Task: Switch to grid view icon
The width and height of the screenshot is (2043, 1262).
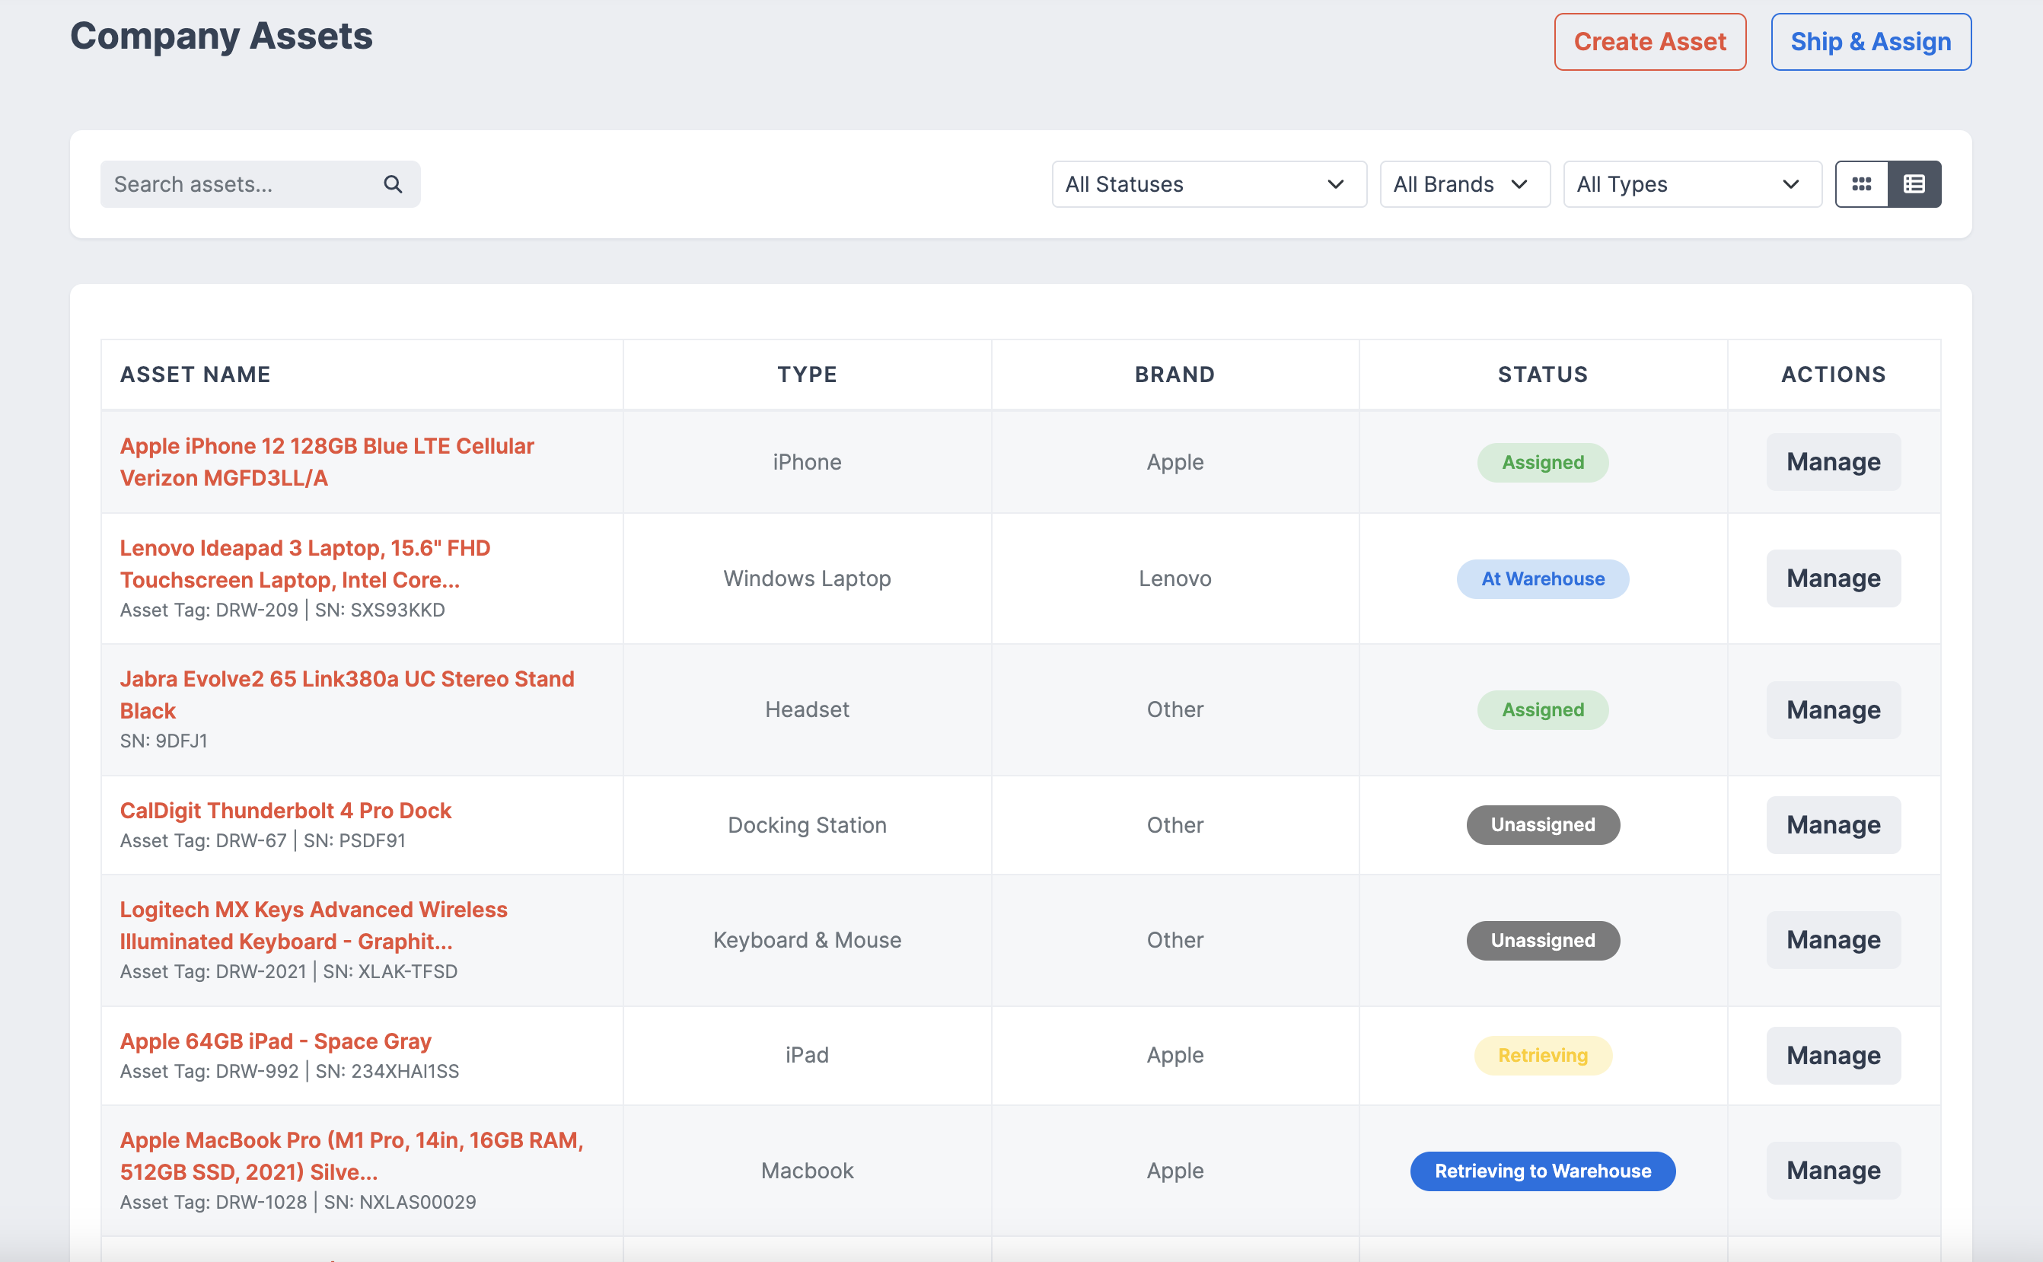Action: tap(1861, 184)
